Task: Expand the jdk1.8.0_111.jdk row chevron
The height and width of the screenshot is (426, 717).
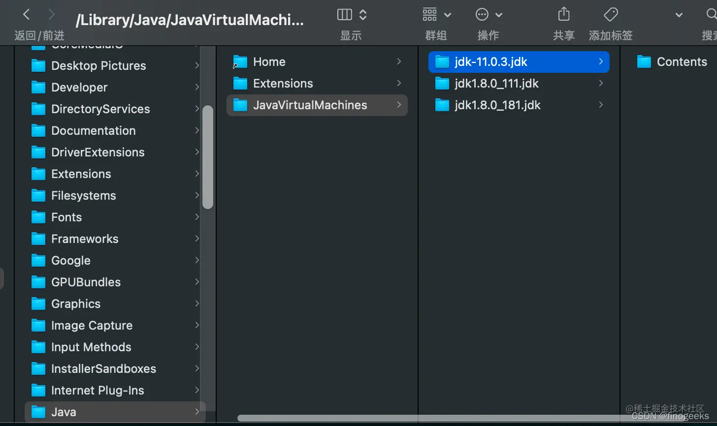Action: tap(601, 83)
